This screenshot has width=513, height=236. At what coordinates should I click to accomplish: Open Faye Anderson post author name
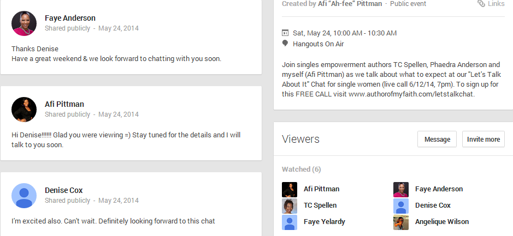(x=70, y=18)
